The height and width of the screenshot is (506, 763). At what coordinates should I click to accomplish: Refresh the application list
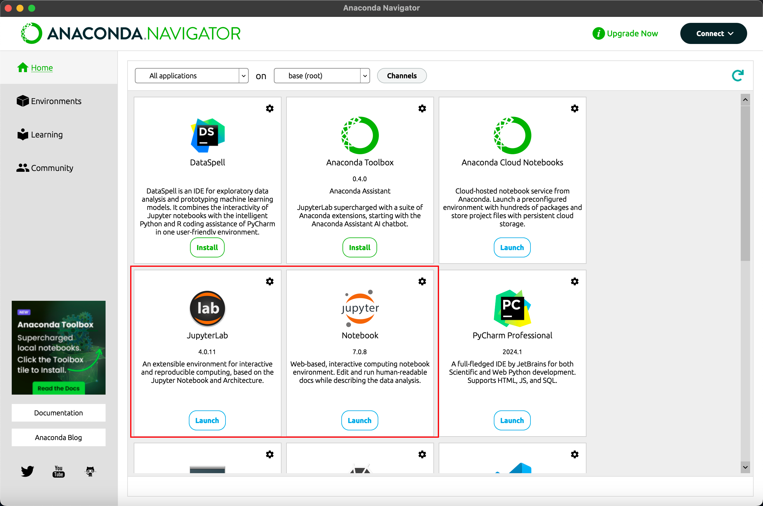tap(737, 76)
